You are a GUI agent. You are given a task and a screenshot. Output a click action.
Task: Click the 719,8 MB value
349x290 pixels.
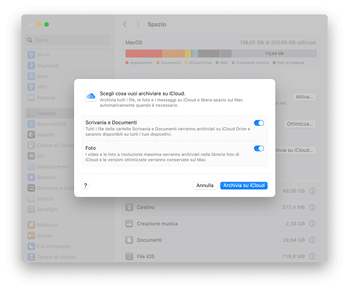coord(293,256)
